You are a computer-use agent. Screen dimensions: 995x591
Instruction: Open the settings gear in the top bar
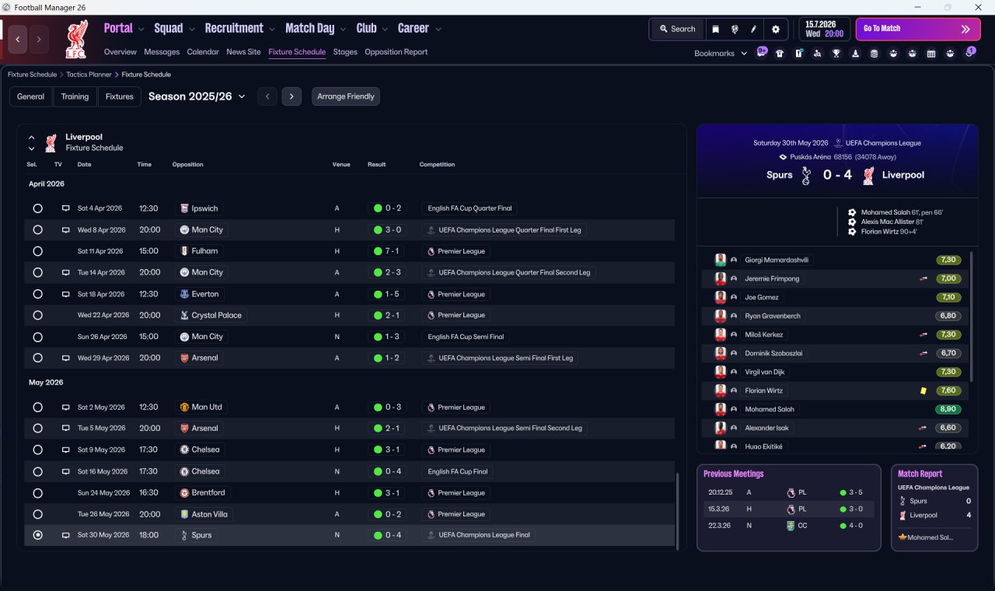point(775,29)
